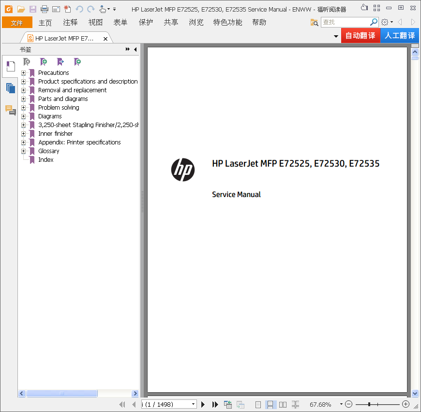Click the bookmark with blue arrow icon

(x=60, y=62)
